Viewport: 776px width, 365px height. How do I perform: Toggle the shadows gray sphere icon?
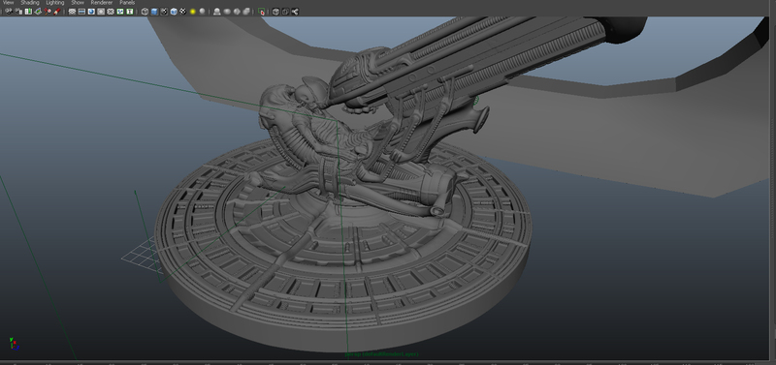coord(202,12)
